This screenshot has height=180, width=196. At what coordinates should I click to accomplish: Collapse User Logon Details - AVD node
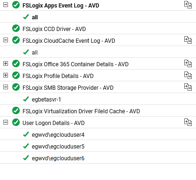6,122
